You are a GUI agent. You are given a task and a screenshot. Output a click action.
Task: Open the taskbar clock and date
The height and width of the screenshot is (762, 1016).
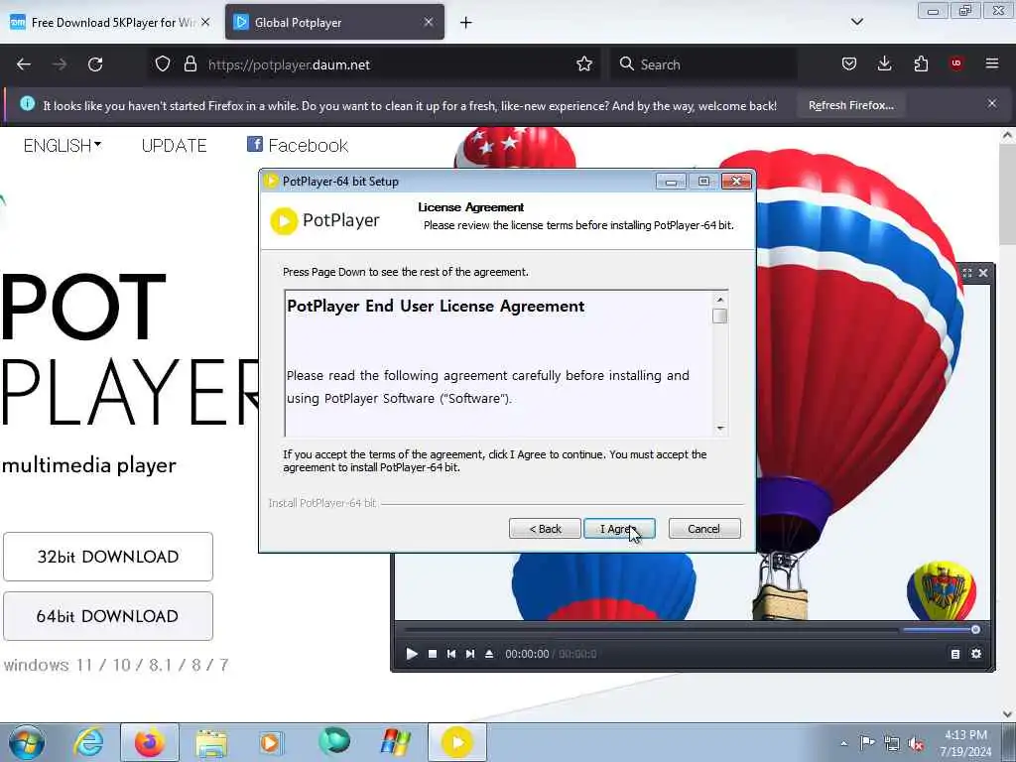pos(965,743)
